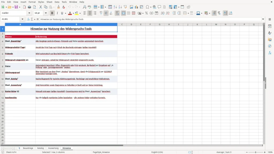274x154 pixels.
Task: Merge and center cells icon
Action: 123,13
